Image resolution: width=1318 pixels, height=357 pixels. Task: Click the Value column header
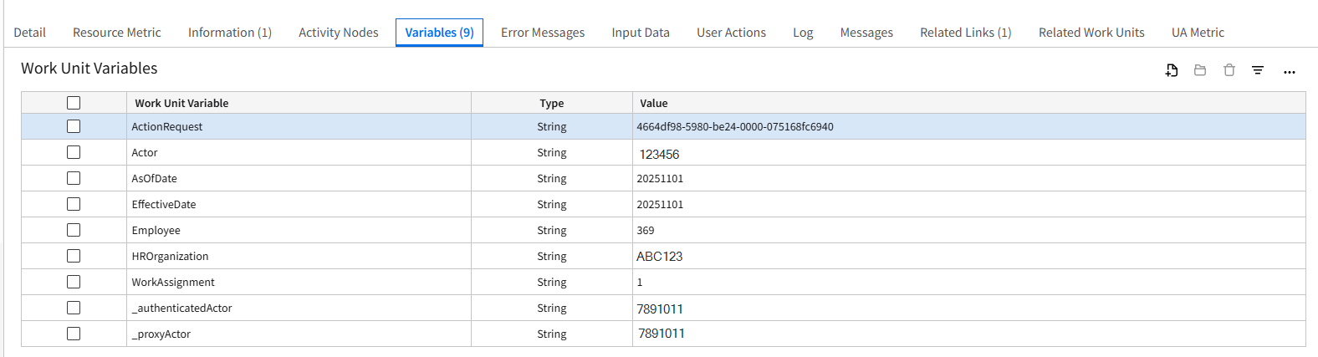tap(654, 104)
